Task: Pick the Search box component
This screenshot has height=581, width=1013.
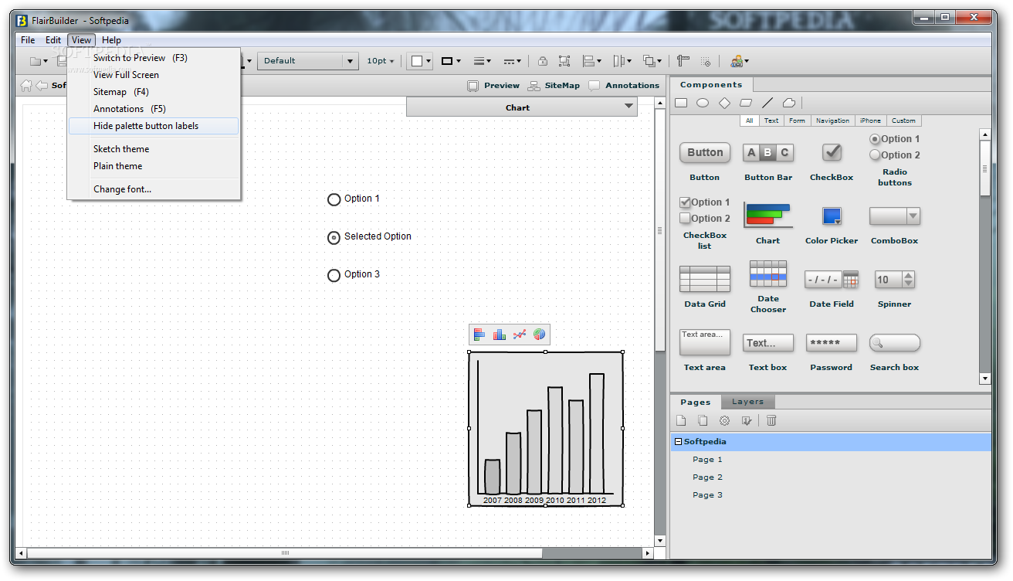Action: click(895, 352)
